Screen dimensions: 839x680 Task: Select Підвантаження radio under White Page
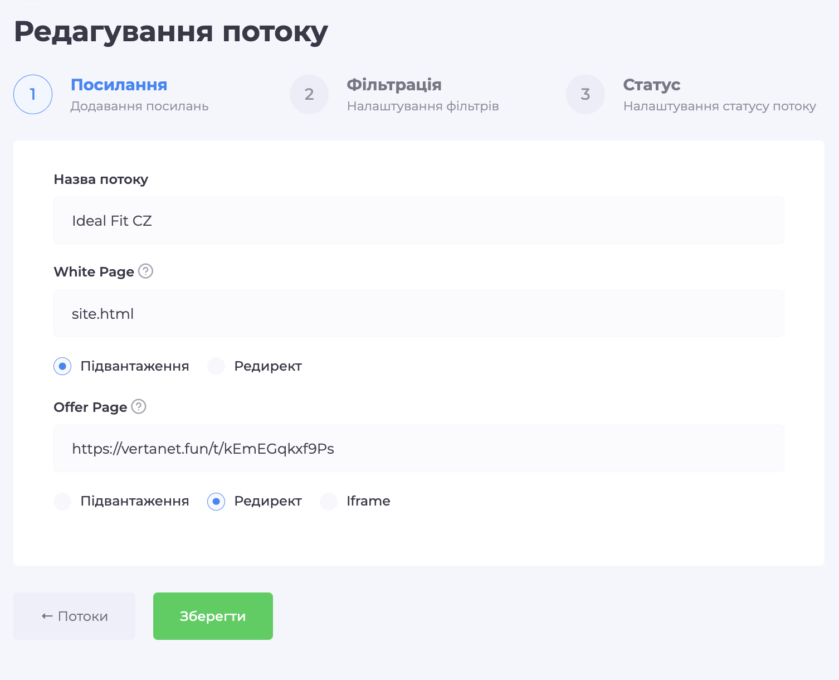[62, 366]
